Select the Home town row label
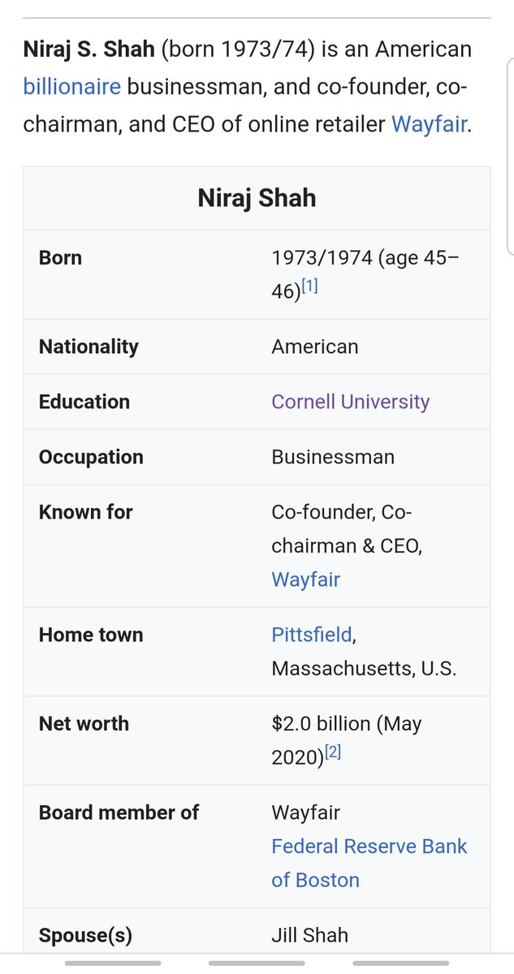This screenshot has width=514, height=974. [x=91, y=635]
